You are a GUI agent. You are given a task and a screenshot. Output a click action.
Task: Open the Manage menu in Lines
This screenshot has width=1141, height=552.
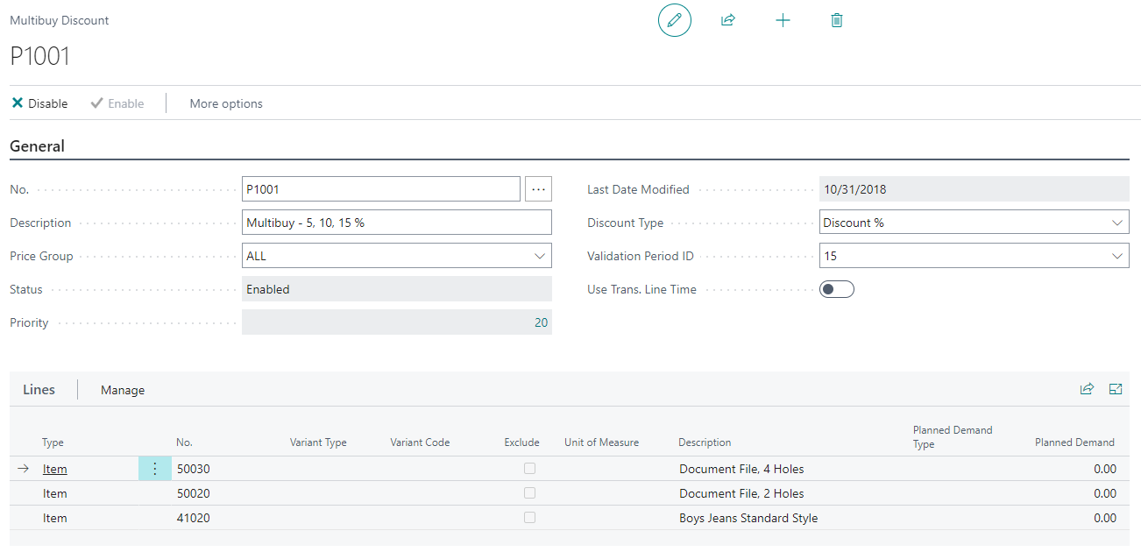tap(123, 390)
